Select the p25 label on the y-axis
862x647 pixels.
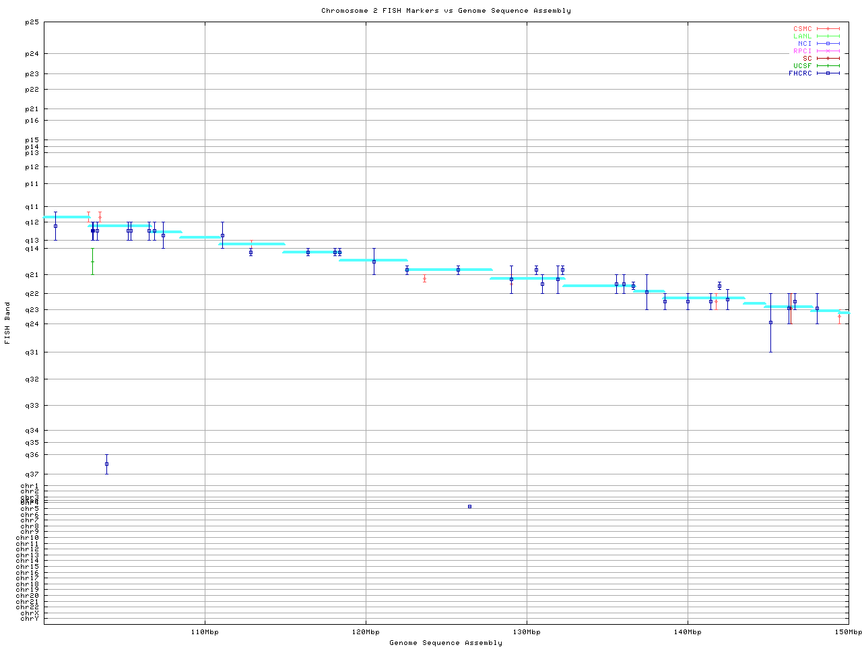32,22
